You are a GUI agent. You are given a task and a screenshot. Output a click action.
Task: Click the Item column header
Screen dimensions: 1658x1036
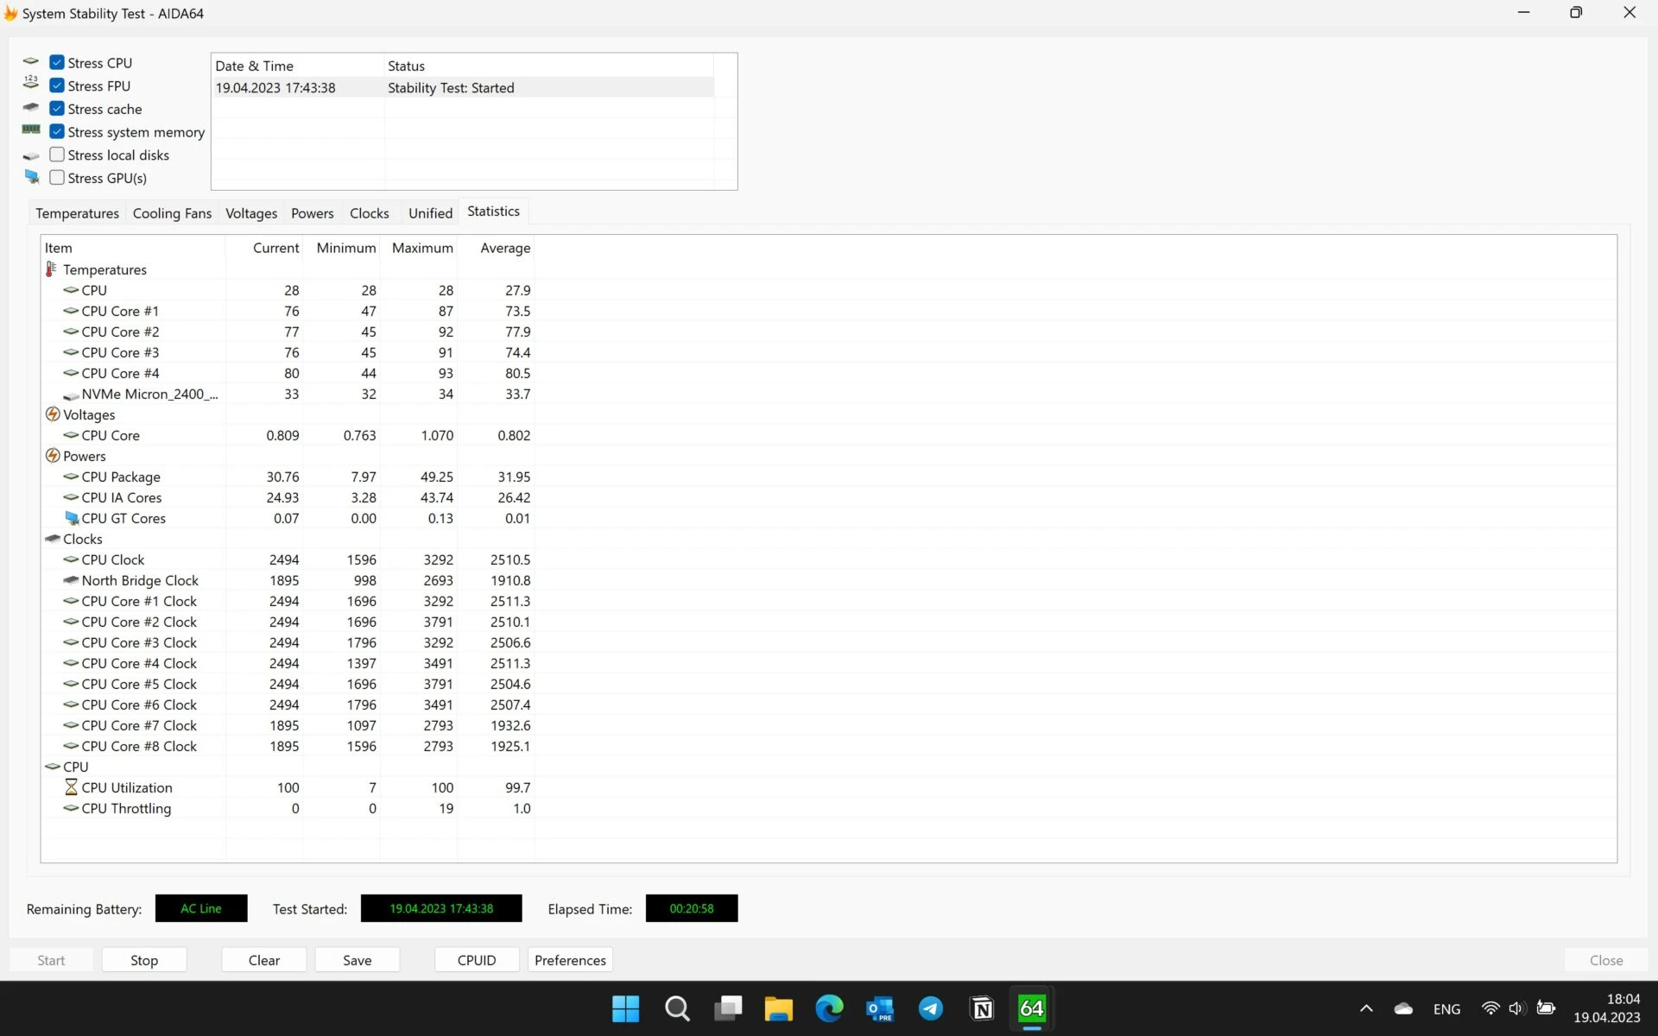tap(134, 248)
